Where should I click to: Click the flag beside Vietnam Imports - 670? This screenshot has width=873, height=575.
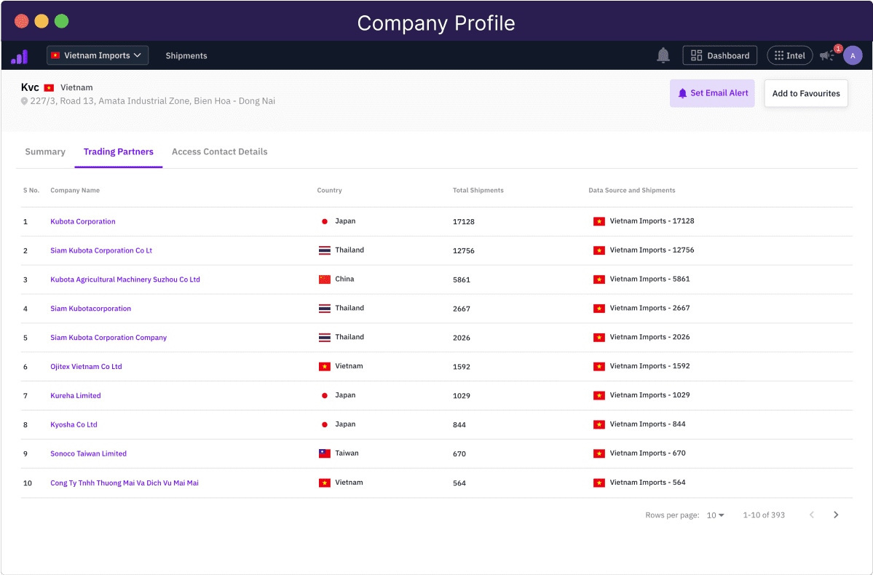(599, 453)
